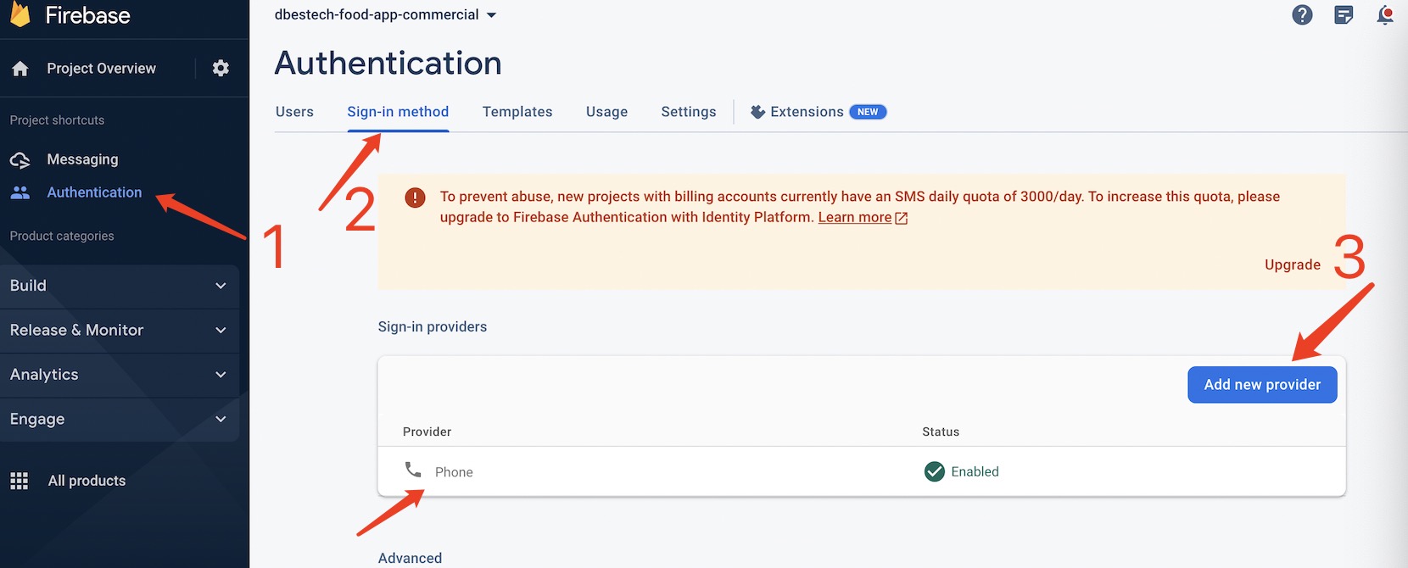
Task: Click the Upgrade button in banner
Action: click(x=1292, y=265)
